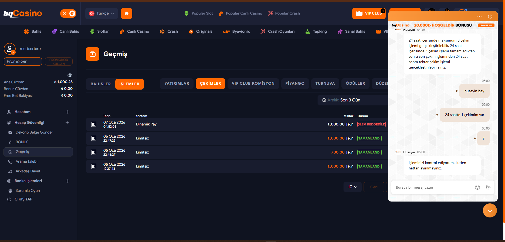
Task: Click the chat power/end session icon
Action: pyautogui.click(x=490, y=16)
